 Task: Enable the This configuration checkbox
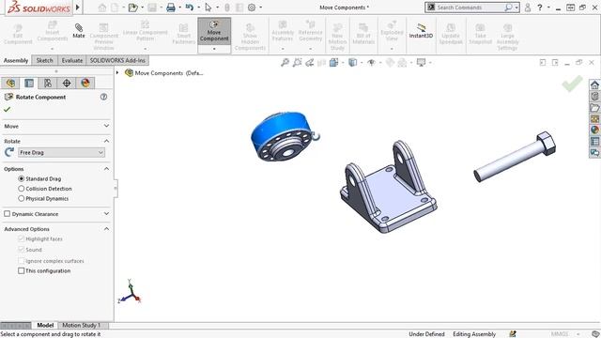pyautogui.click(x=21, y=270)
